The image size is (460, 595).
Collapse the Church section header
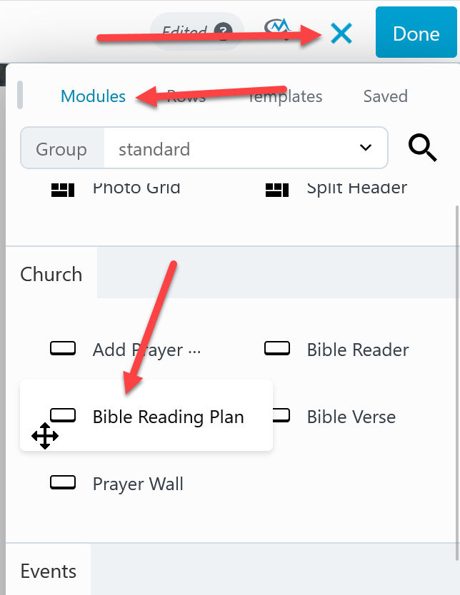[51, 274]
